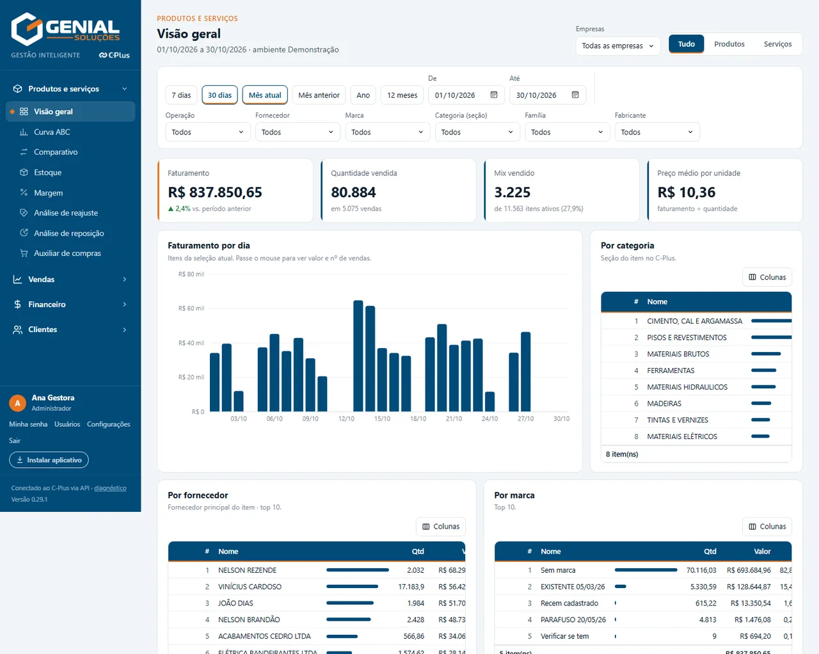Click CIMENTO, CAL E ARGAMASSA progress bar
This screenshot has width=819, height=654.
click(771, 321)
